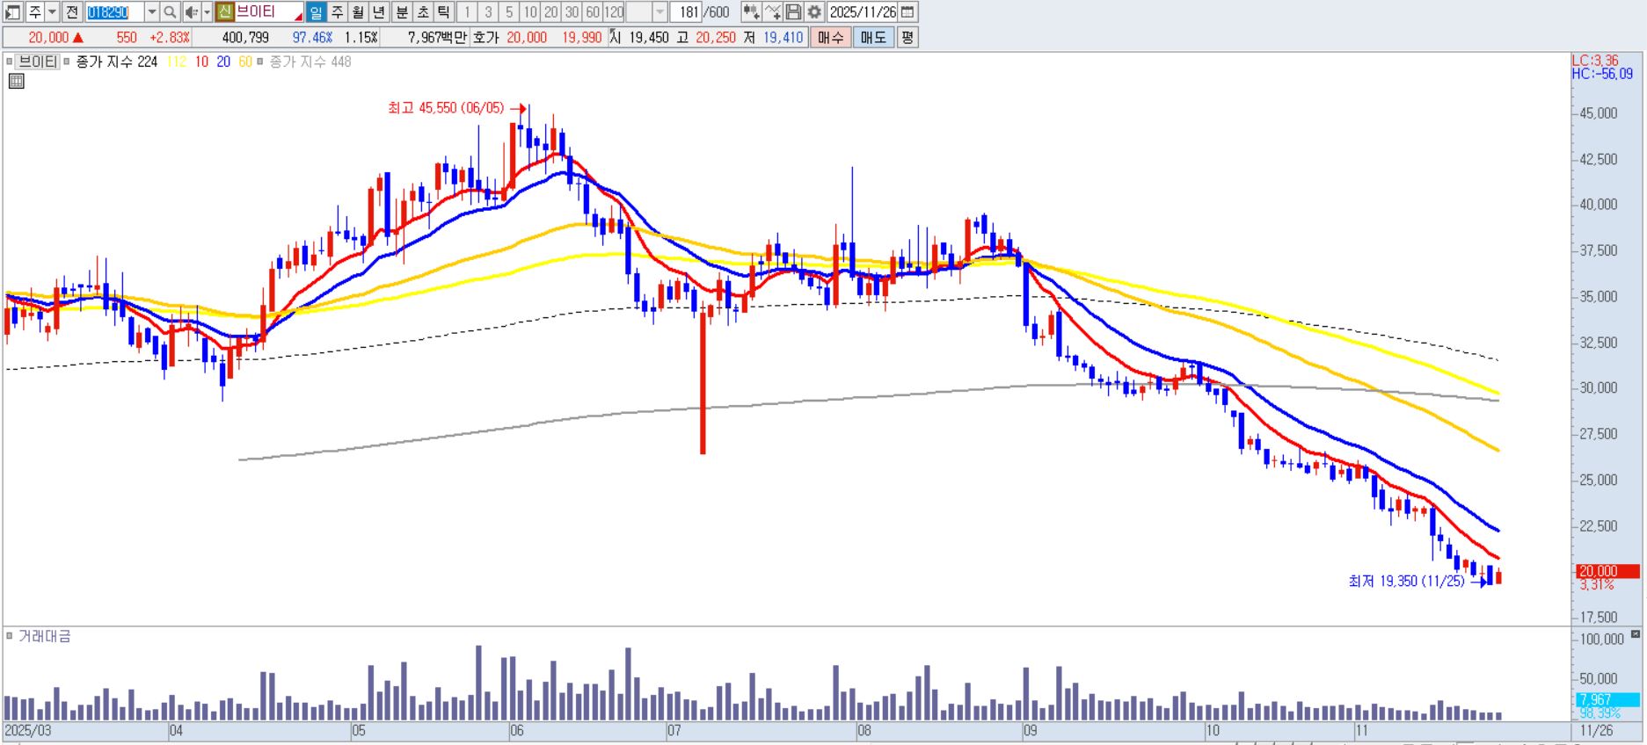Switch to weekly (주) chart period
This screenshot has width=1647, height=745.
coord(337,12)
